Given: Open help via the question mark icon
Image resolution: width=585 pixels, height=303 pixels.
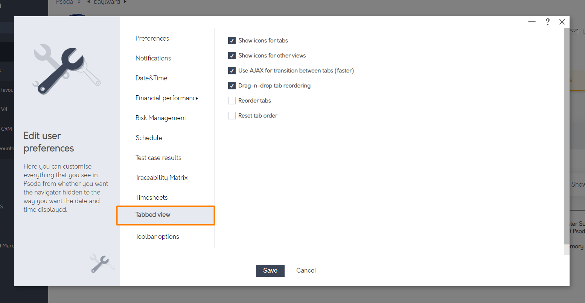Looking at the screenshot, I should tap(547, 22).
